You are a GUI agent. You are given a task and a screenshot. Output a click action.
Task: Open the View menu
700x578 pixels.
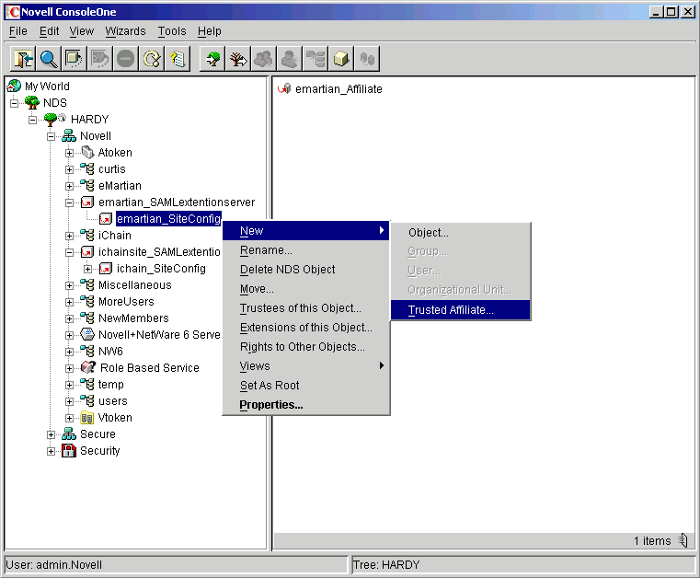pos(82,30)
